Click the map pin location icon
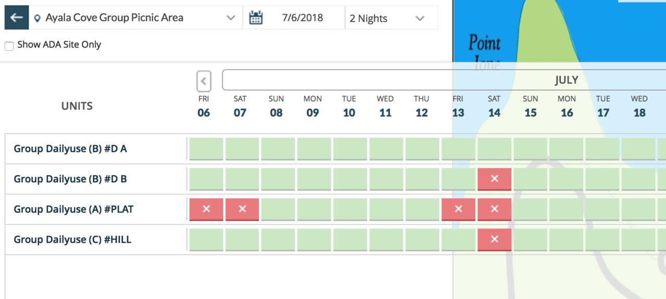666x299 pixels. click(37, 18)
